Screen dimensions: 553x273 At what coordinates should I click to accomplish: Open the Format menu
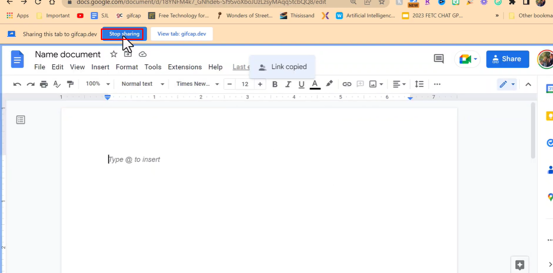click(126, 67)
